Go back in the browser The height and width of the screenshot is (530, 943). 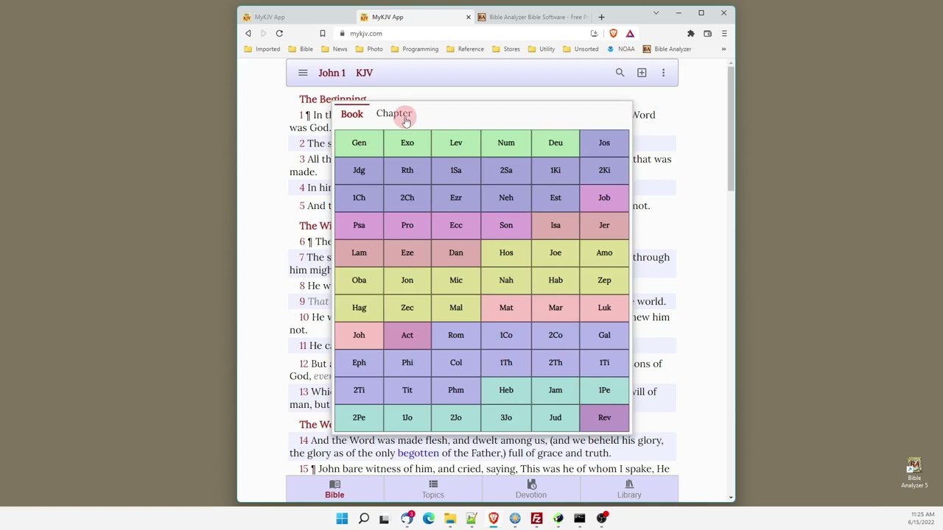tap(248, 33)
